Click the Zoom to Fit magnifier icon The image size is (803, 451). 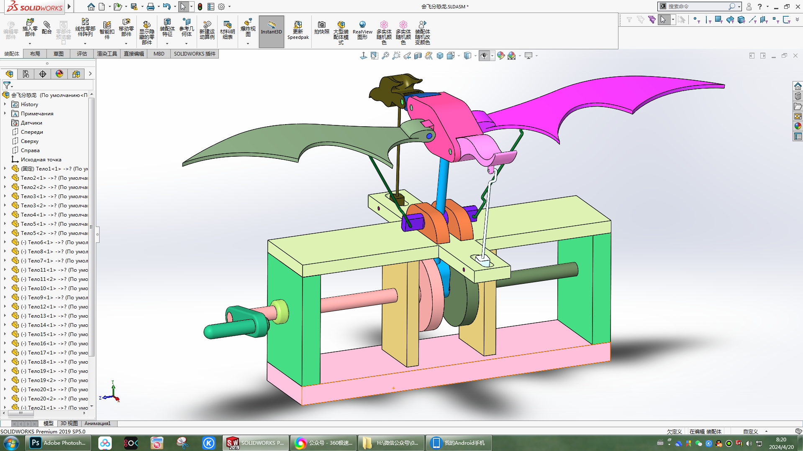click(x=385, y=56)
